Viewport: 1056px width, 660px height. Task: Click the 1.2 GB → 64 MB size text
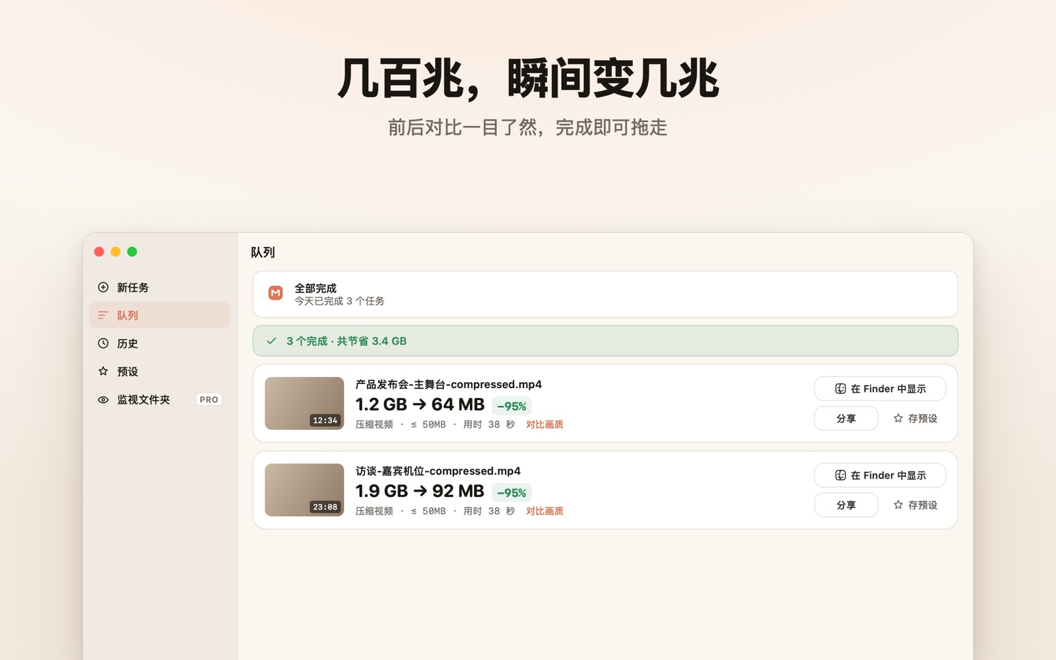[420, 405]
